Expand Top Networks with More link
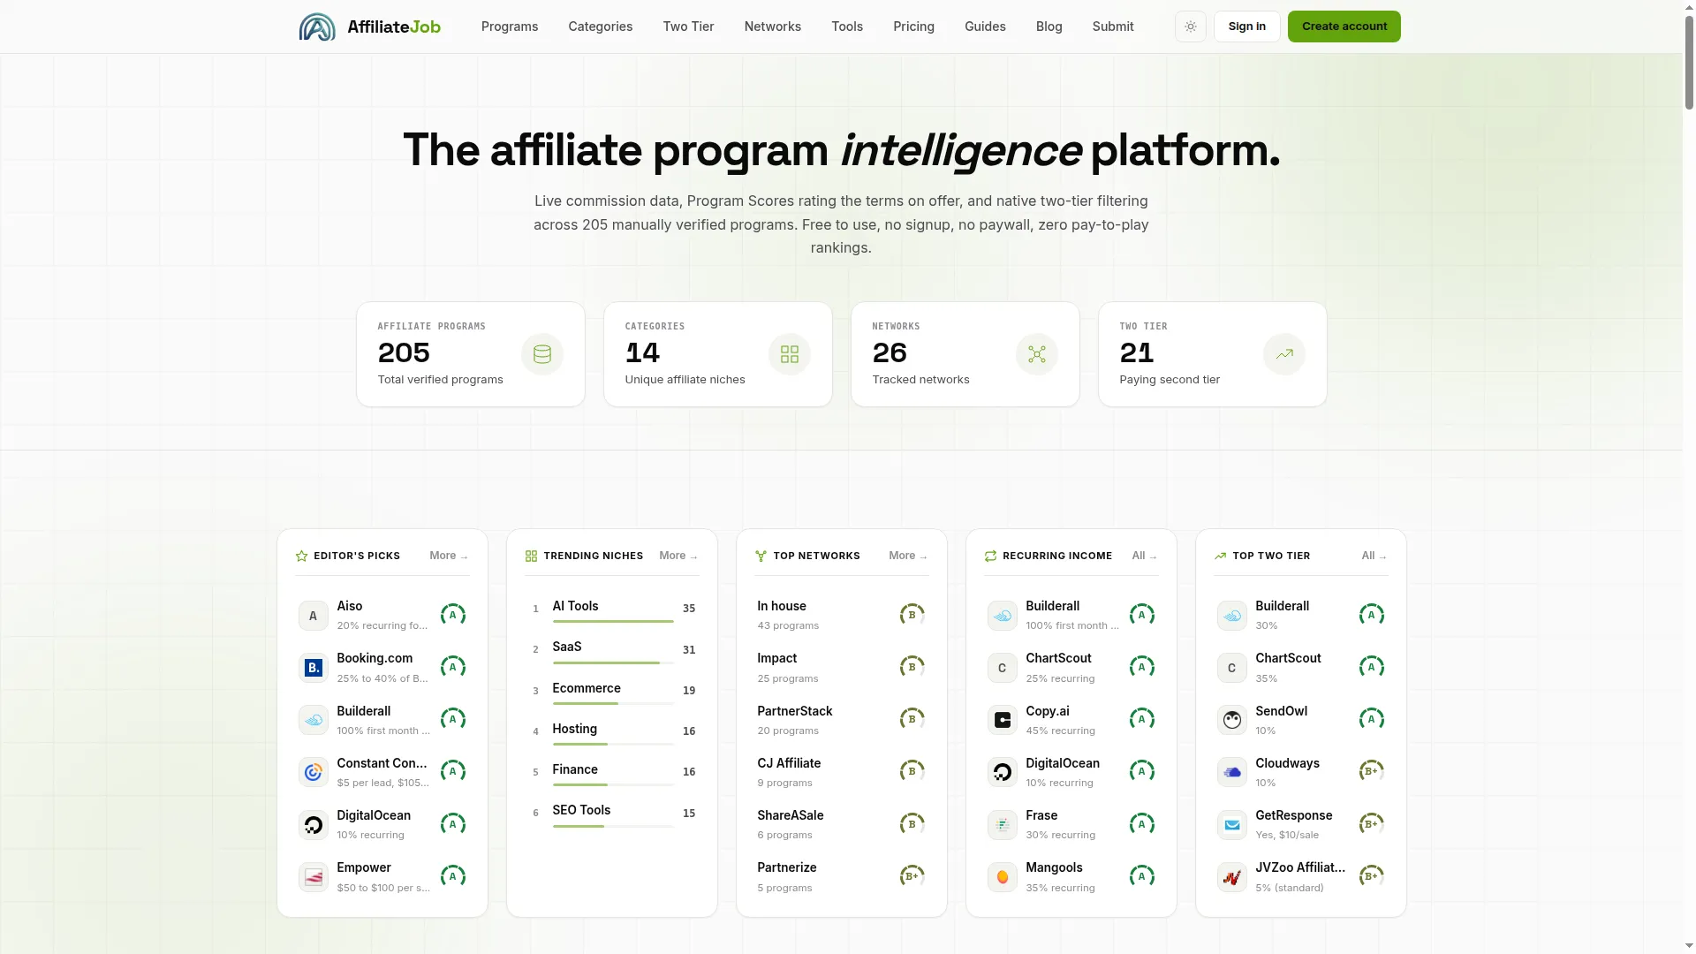This screenshot has height=954, width=1696. tap(908, 556)
